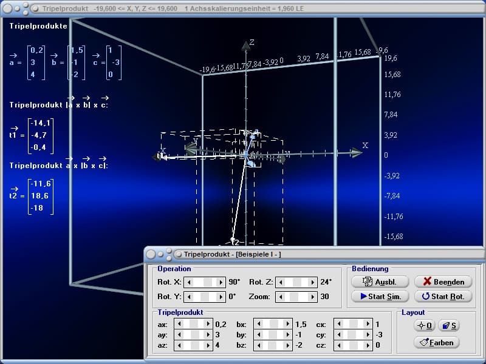Increase Zoom with the right arrow
486x364 pixels.
coord(312,297)
